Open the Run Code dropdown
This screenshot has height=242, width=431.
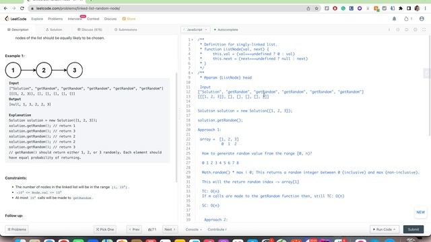coord(385,229)
